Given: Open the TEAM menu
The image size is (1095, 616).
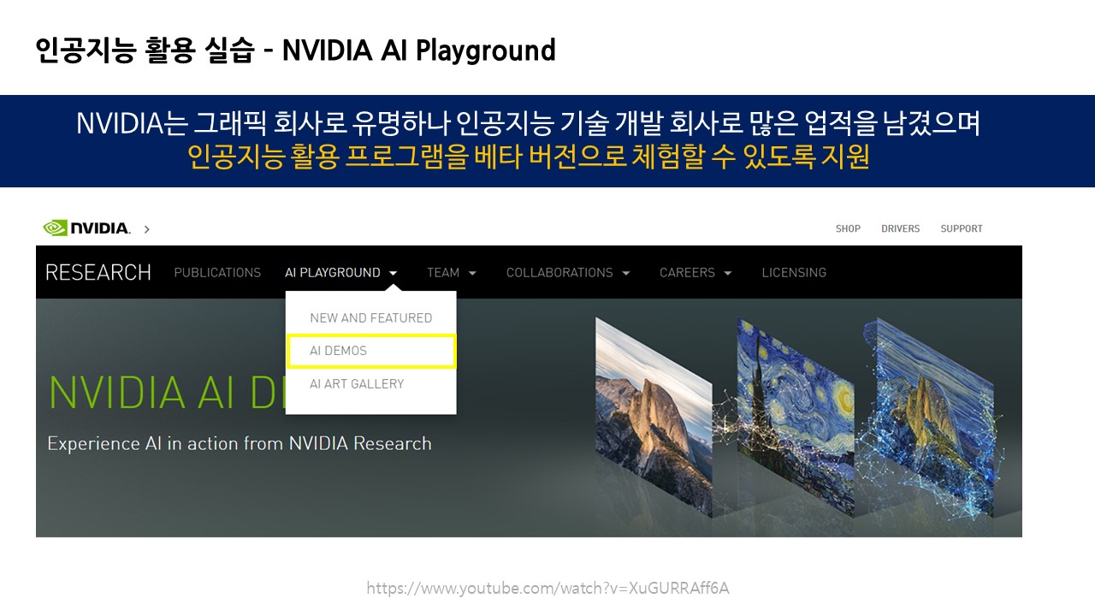Looking at the screenshot, I should pyautogui.click(x=443, y=272).
